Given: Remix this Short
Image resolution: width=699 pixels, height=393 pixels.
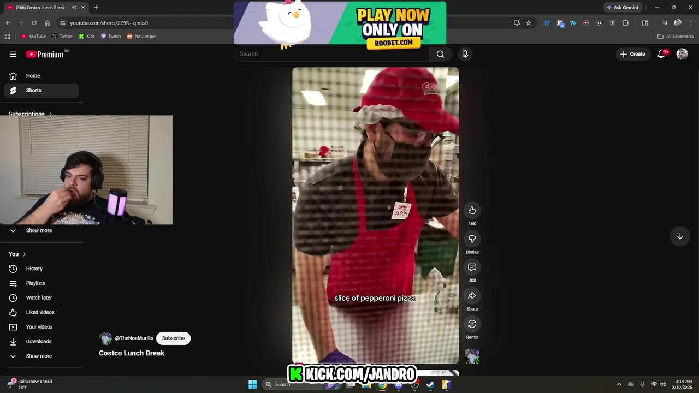Looking at the screenshot, I should tap(472, 324).
